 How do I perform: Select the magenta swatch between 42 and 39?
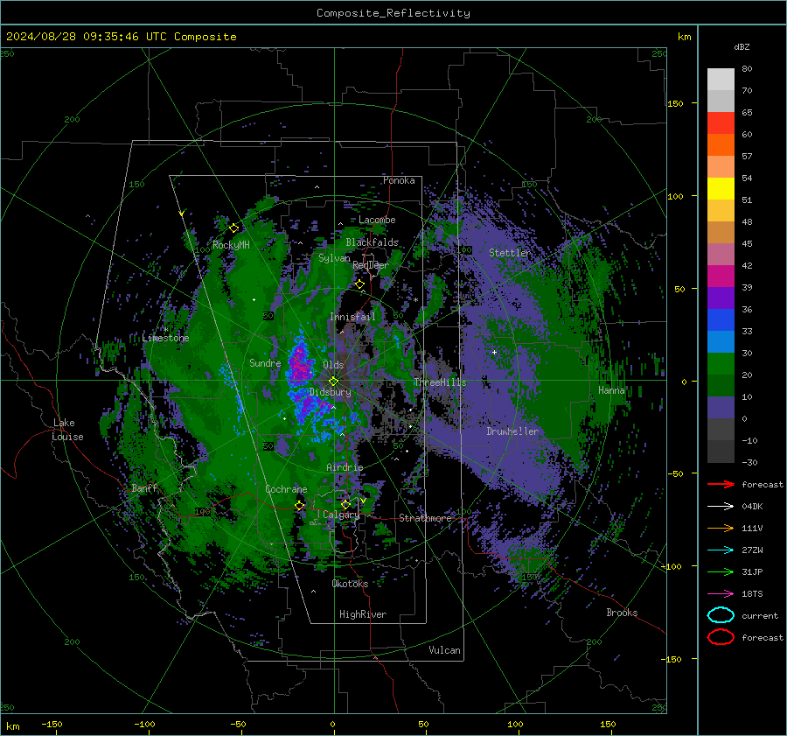tap(721, 277)
